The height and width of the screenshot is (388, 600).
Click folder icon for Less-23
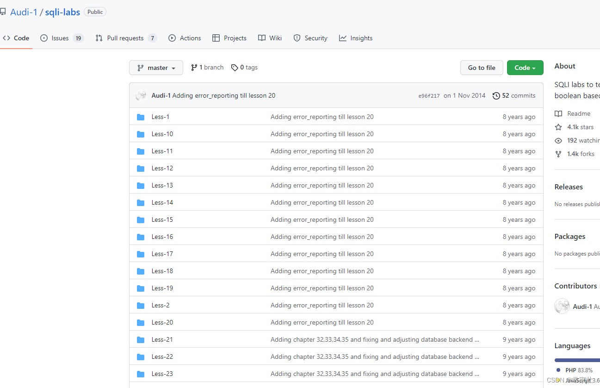[141, 374]
